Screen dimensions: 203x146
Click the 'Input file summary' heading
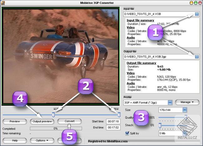141,20
